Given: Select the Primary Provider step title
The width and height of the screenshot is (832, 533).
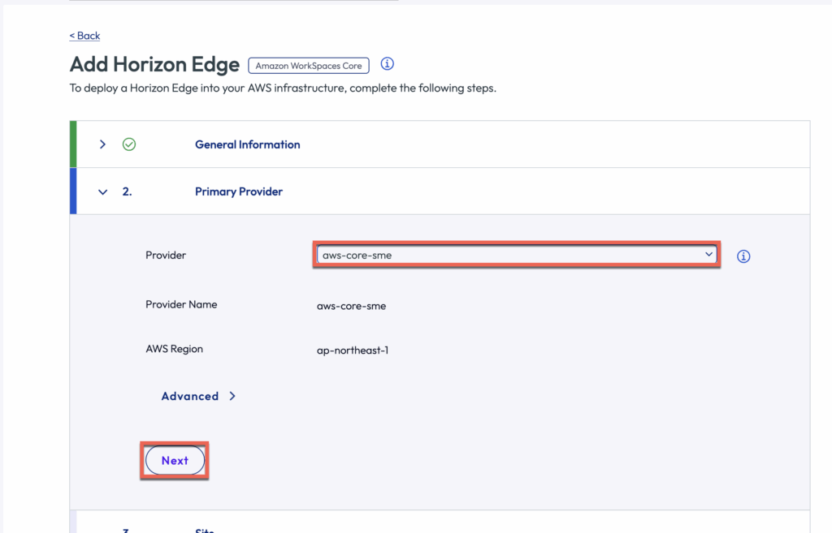Looking at the screenshot, I should (239, 192).
